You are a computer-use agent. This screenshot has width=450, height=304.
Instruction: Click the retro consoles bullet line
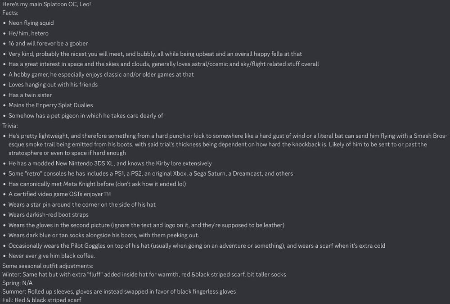point(151,173)
